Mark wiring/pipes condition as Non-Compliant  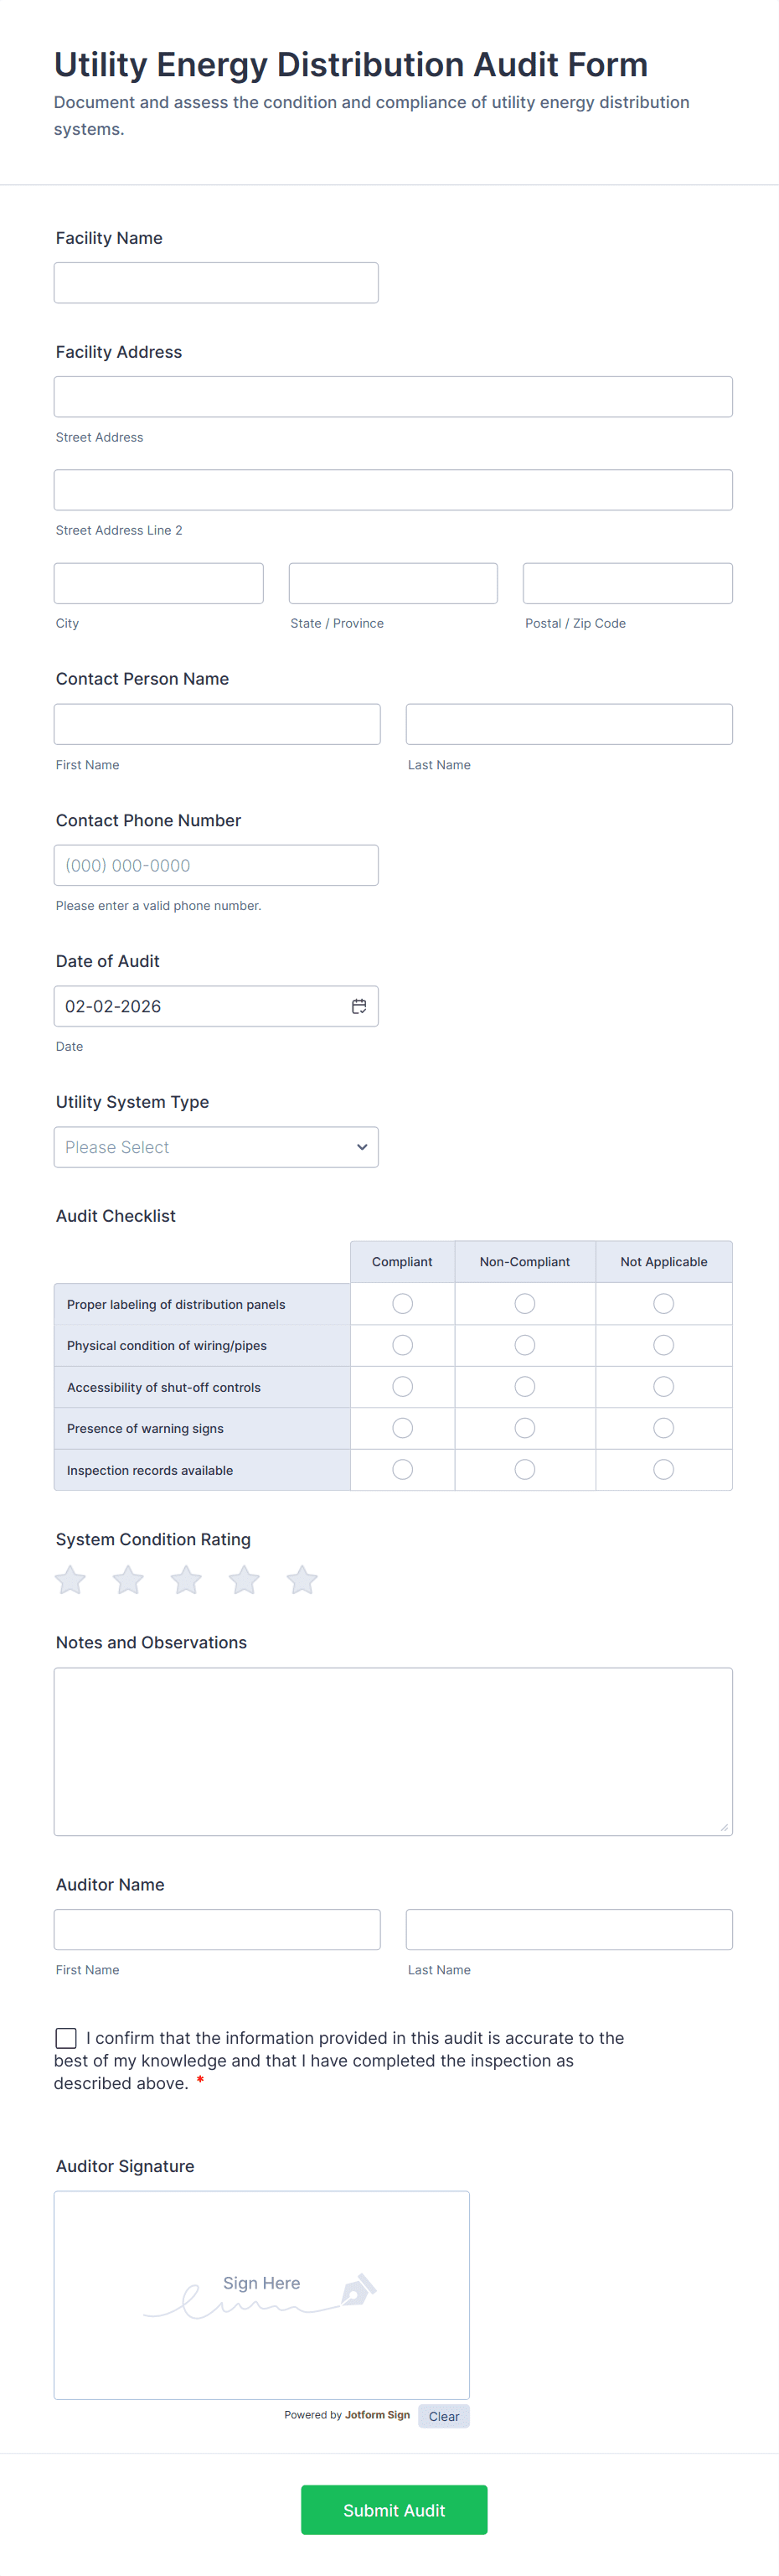[525, 1345]
